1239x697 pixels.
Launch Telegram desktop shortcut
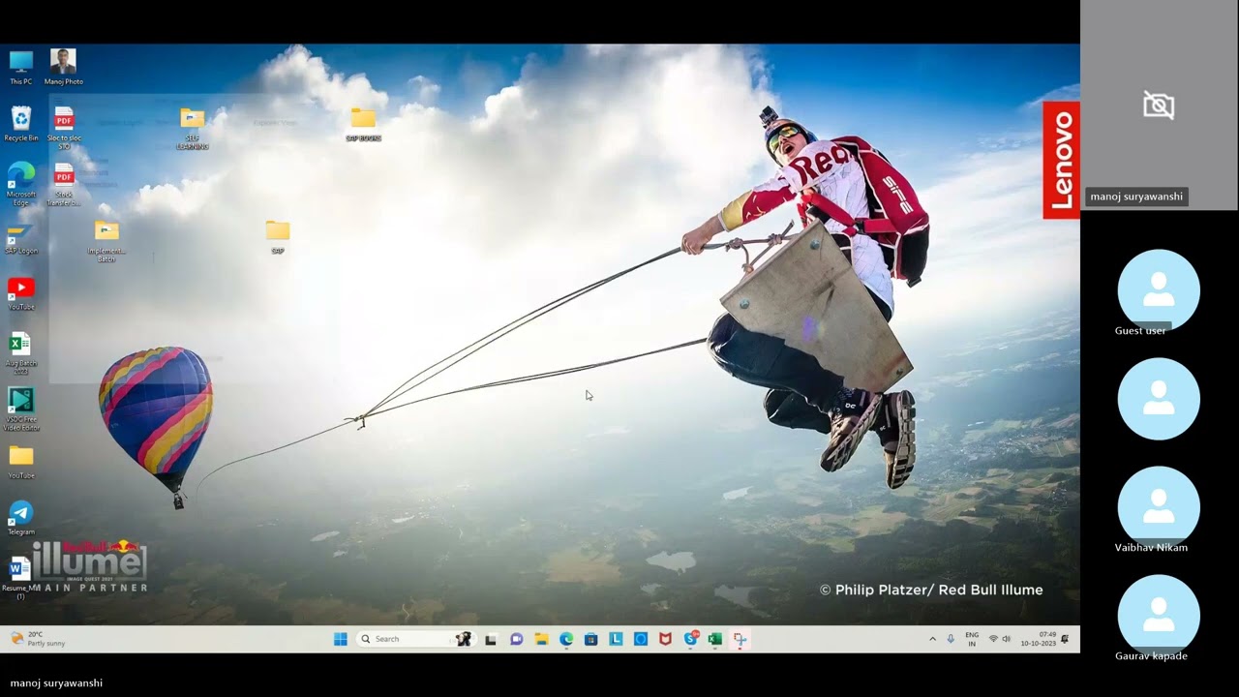[20, 518]
